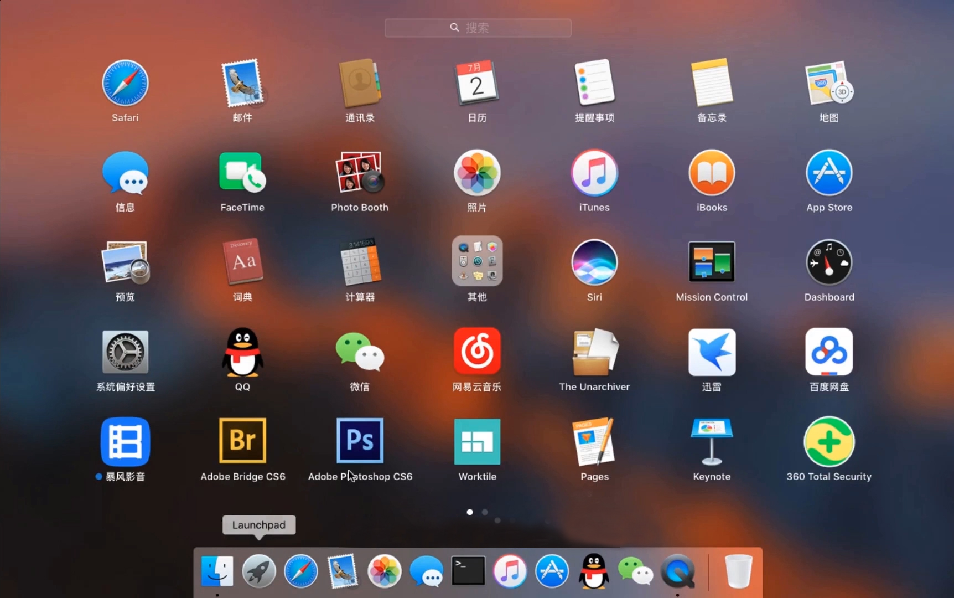Click the 搜索 search field in Launchpad
Viewport: 954px width, 598px height.
click(478, 28)
